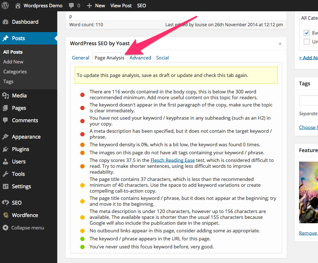Click View Post in the admin bar
The width and height of the screenshot is (318, 263).
click(x=121, y=5)
